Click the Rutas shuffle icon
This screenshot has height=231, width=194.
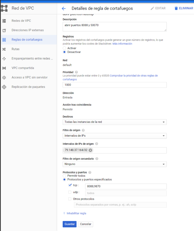click(x=4, y=49)
